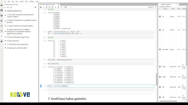Delete variable data1 with trash icon
Screen dimensions: 188x105
(160, 67)
